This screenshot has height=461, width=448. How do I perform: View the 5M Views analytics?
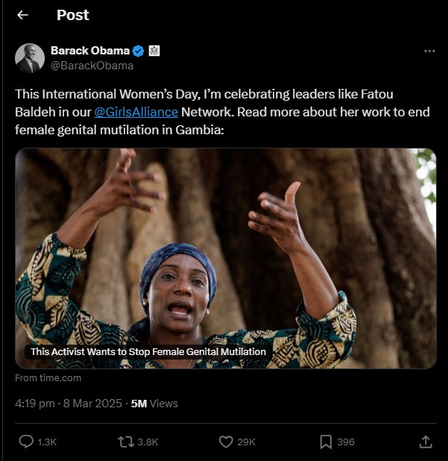154,404
